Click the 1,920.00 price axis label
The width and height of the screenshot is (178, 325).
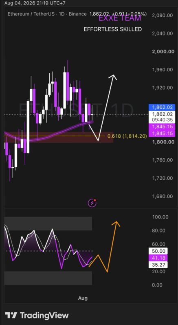163,88
